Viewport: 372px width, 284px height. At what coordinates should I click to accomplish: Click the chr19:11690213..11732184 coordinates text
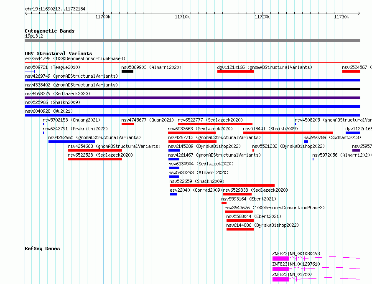(55, 9)
